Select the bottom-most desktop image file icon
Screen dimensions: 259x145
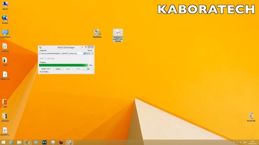coord(5,131)
